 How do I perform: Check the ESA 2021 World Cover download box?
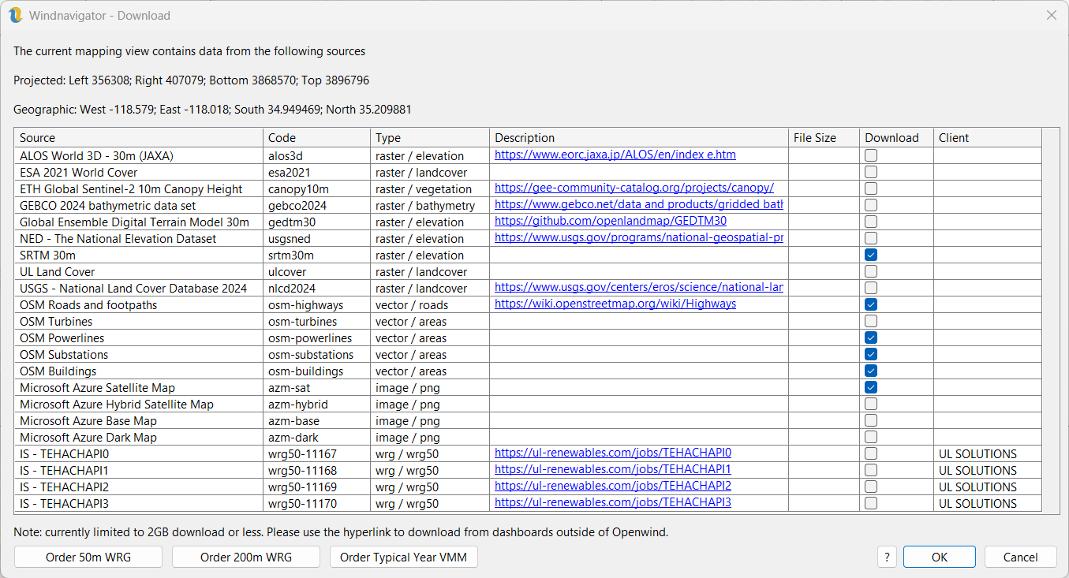(871, 172)
